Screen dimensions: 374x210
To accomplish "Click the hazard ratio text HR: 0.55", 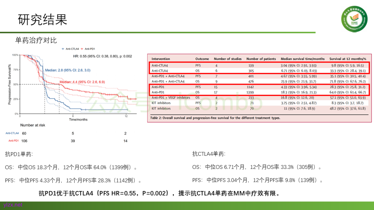I will coord(103,56).
